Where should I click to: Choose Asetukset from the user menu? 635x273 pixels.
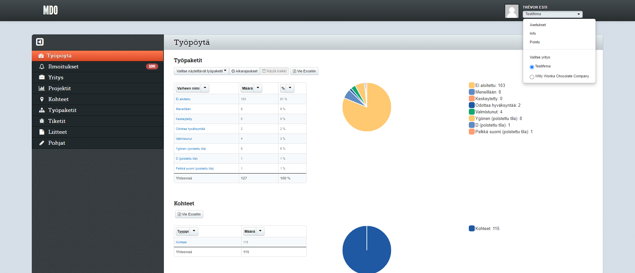pos(538,25)
